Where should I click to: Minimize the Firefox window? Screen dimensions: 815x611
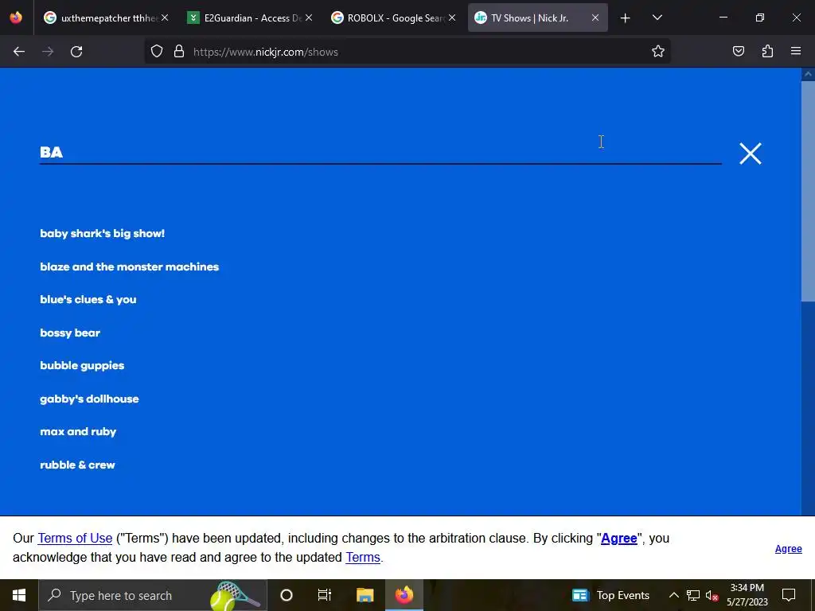[723, 18]
